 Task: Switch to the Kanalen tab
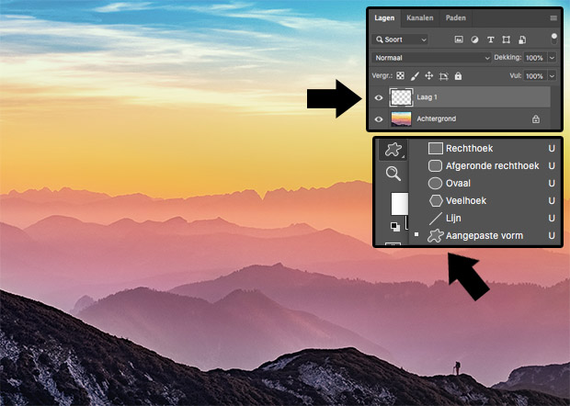pos(422,17)
